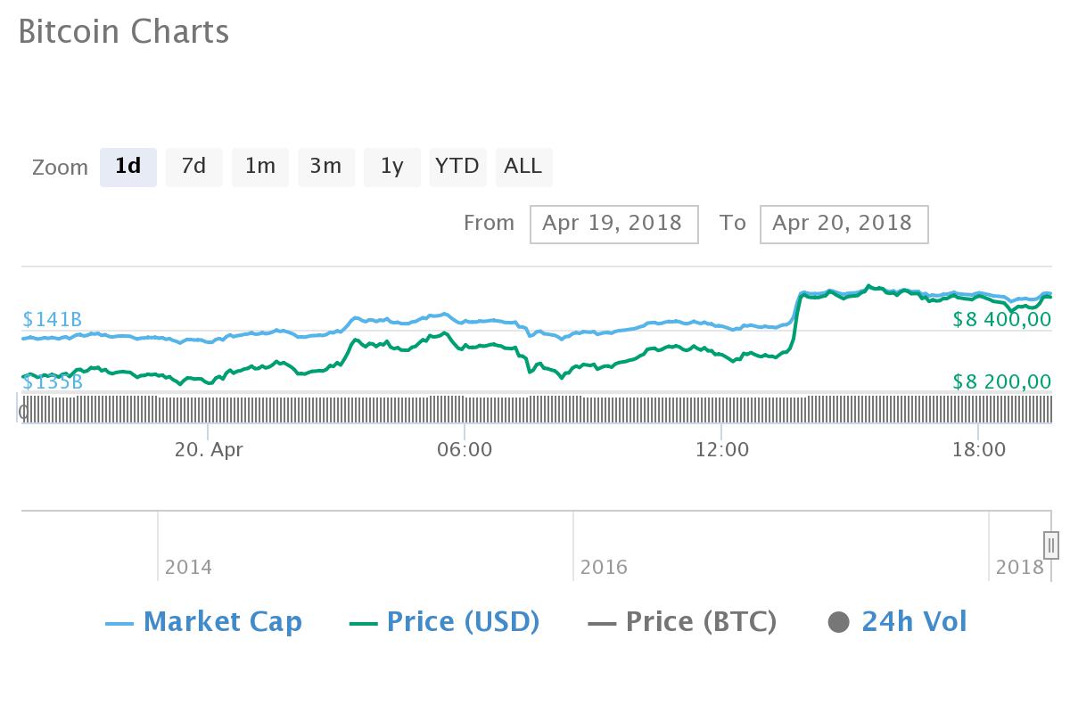Click the YTD zoom button
This screenshot has width=1070, height=713.
[x=457, y=167]
